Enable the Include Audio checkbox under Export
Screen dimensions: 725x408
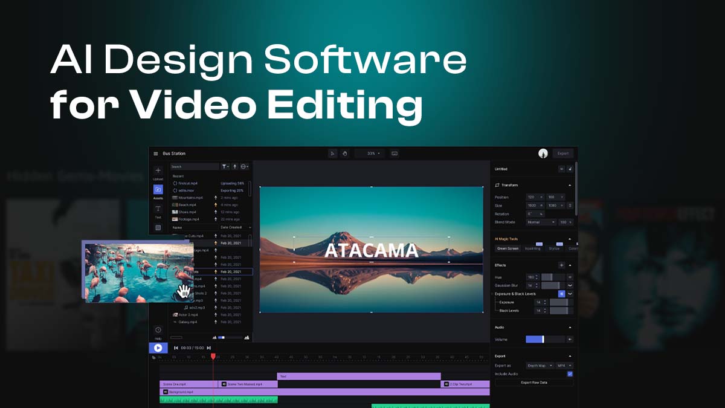[570, 374]
